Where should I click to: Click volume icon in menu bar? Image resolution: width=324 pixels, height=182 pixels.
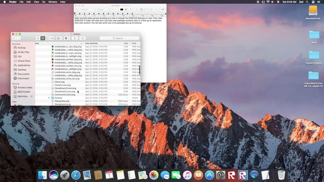pos(273,2)
